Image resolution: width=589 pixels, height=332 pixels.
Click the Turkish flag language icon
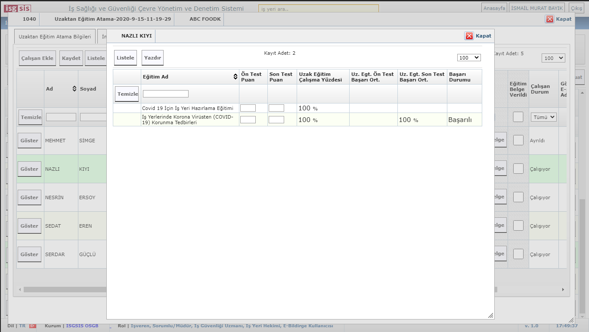point(32,326)
